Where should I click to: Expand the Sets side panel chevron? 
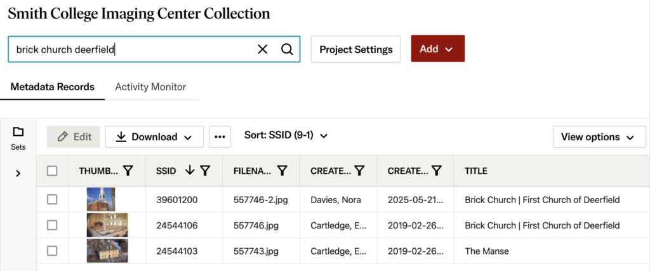[x=18, y=174]
